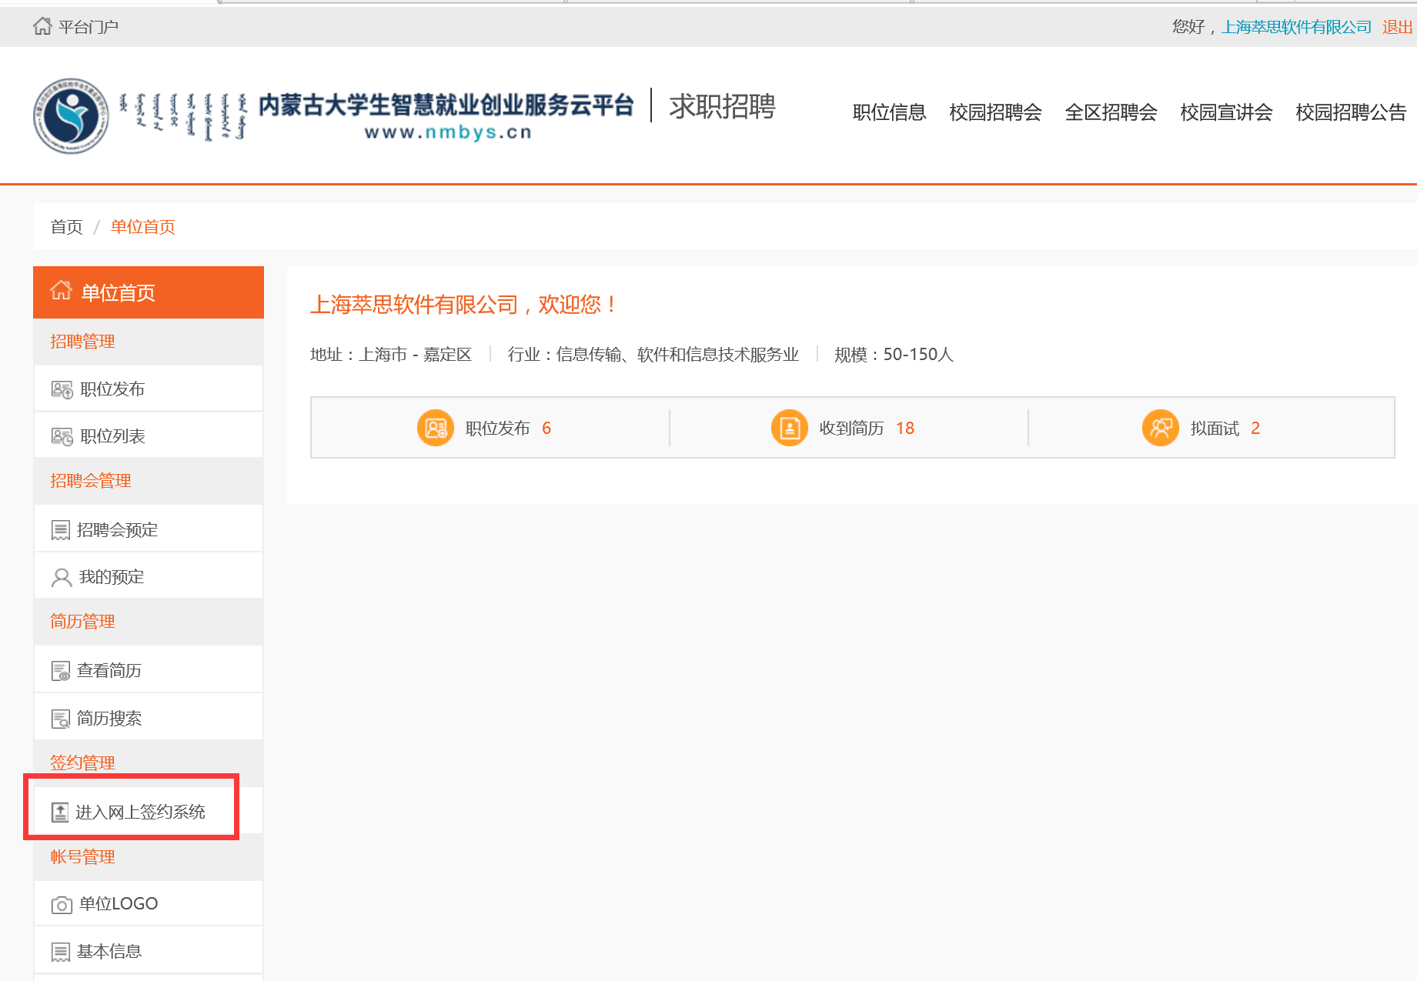
Task: Click the orange 收到简历 stat icon
Action: (x=790, y=428)
